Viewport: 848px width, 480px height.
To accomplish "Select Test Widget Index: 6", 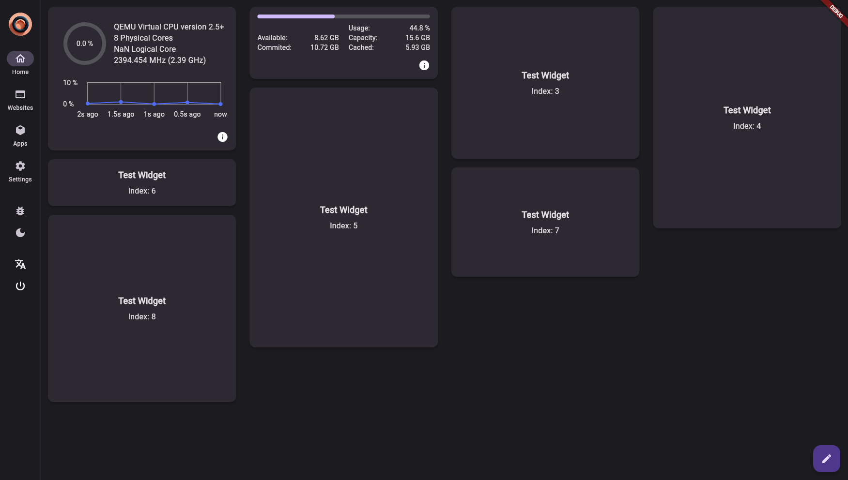I will [x=142, y=182].
